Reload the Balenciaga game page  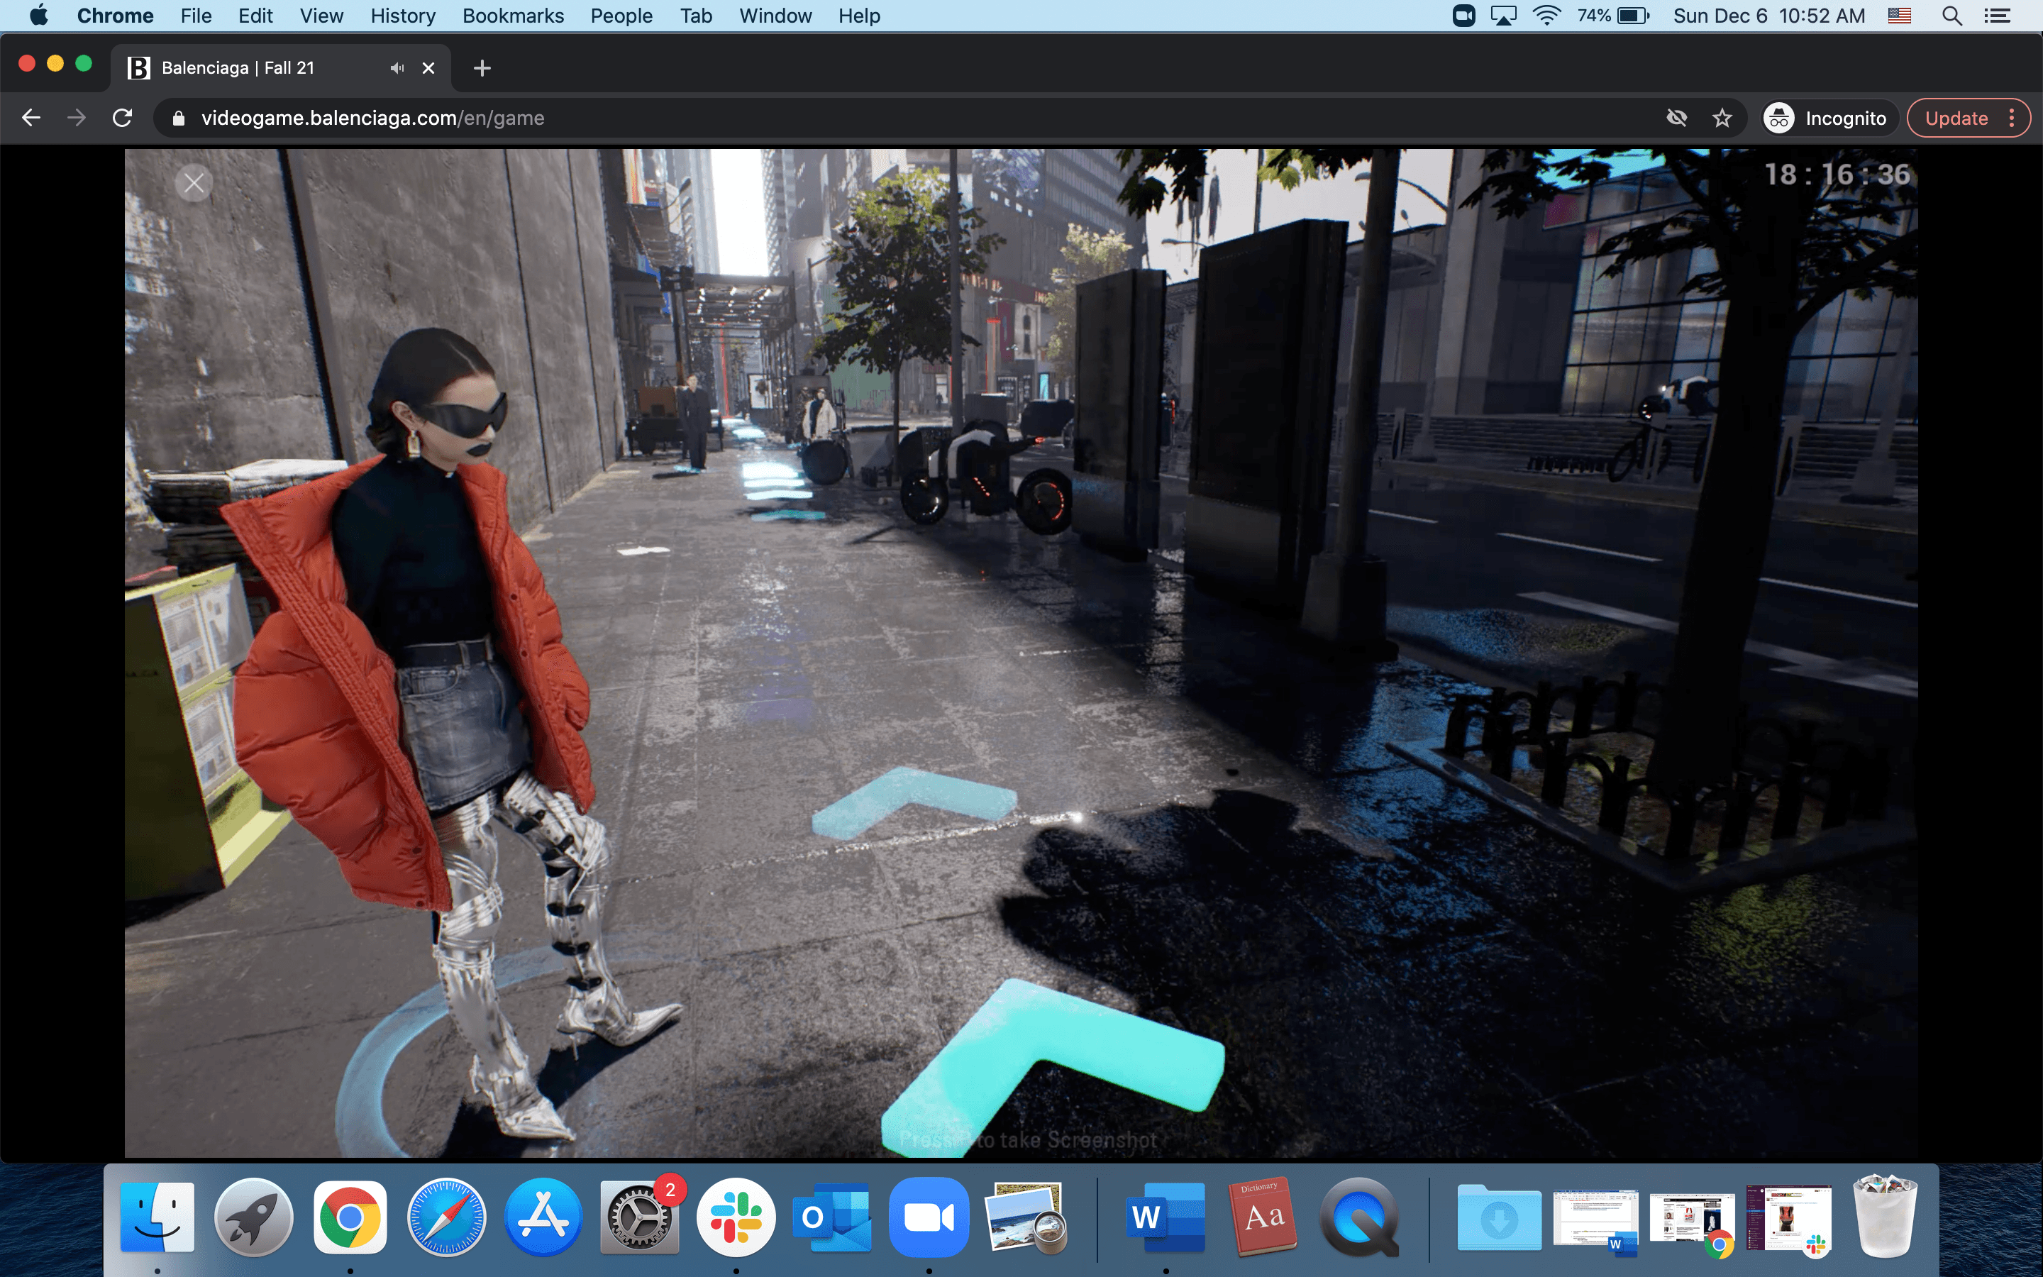[123, 118]
